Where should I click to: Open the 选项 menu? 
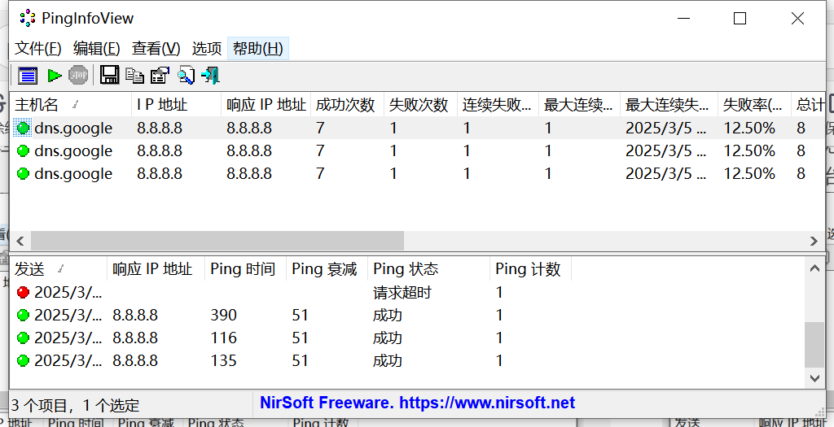207,49
